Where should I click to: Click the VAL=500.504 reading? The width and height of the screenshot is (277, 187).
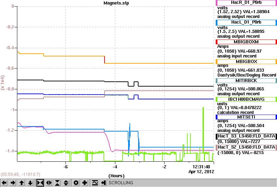tap(251, 126)
